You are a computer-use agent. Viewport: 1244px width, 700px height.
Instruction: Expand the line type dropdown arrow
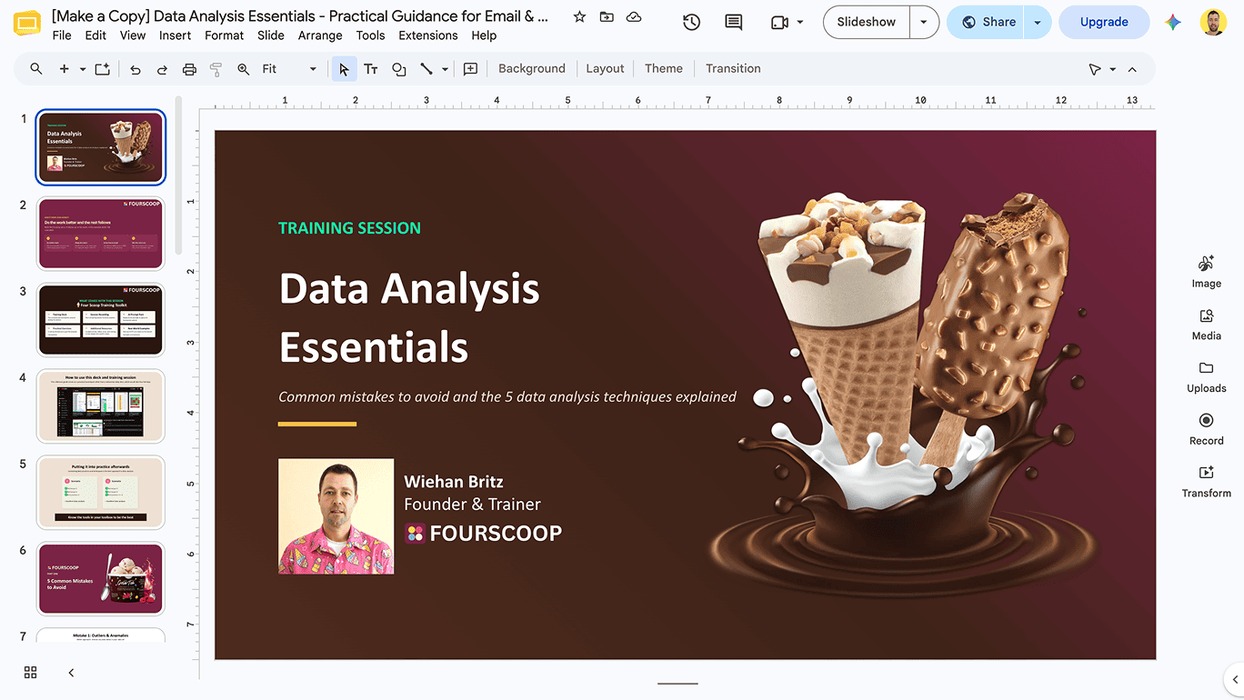[x=445, y=69]
